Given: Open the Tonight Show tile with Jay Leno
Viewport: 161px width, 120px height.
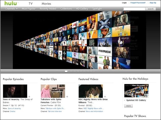Looking at the screenshot, I should point(121,63).
